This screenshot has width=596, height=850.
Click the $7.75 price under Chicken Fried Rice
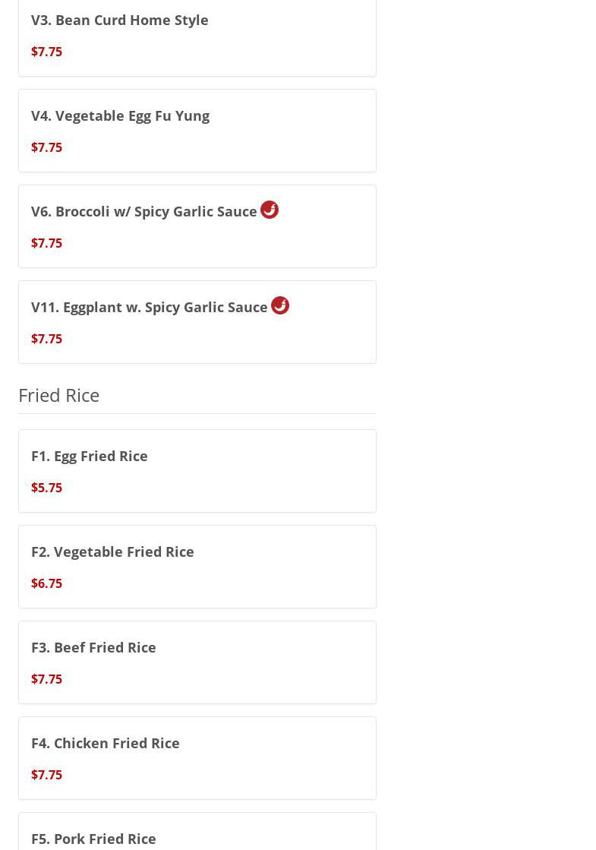pyautogui.click(x=46, y=775)
